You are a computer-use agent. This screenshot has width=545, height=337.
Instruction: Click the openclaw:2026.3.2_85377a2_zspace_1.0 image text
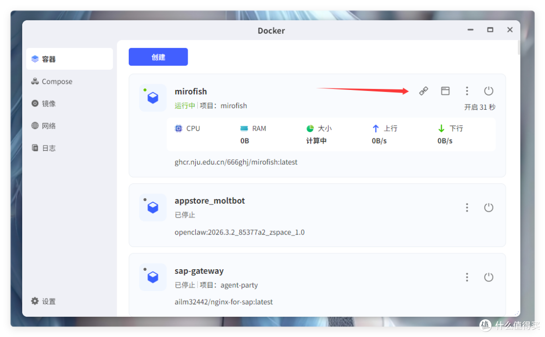point(240,232)
